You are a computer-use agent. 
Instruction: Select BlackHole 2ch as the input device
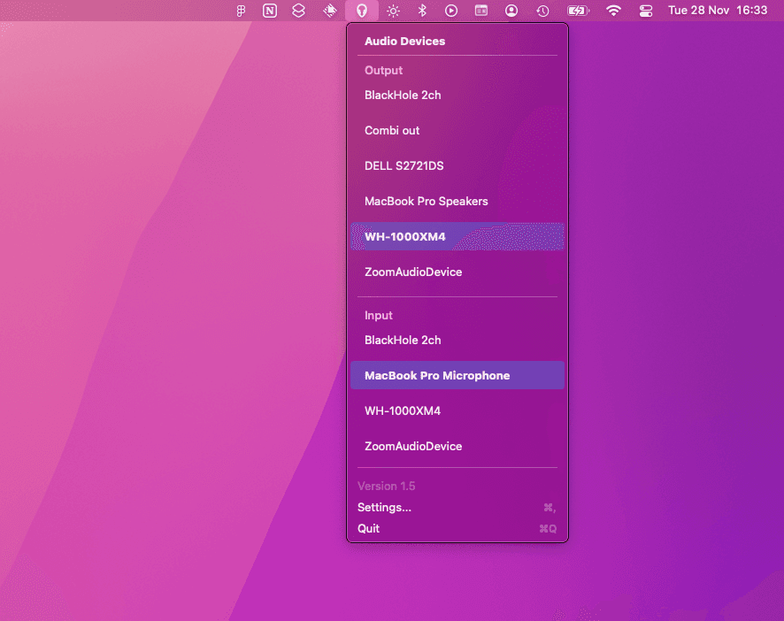pos(457,340)
